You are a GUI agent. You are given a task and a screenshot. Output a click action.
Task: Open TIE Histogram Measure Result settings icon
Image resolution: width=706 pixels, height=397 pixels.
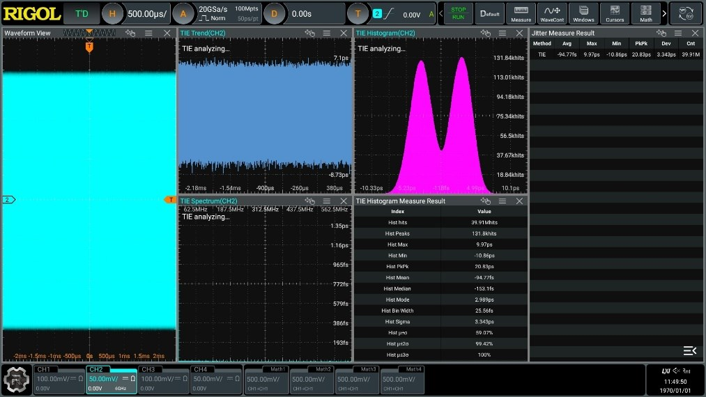point(485,201)
